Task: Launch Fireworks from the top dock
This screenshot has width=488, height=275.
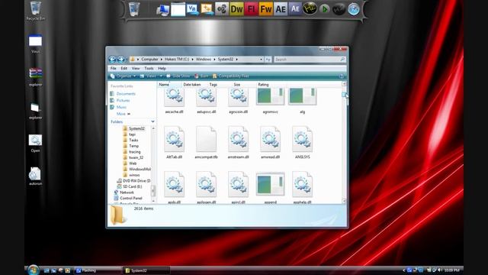Action: click(x=266, y=9)
